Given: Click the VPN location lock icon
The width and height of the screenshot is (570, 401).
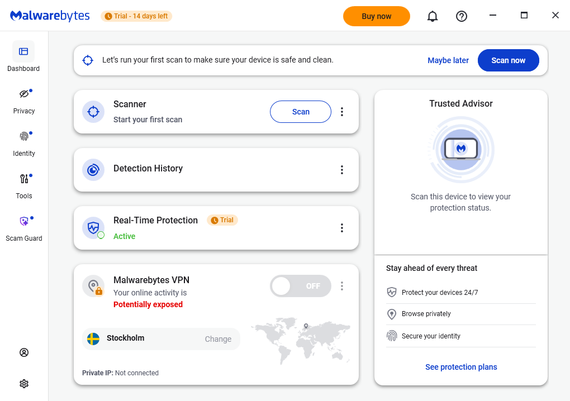Looking at the screenshot, I should (x=93, y=286).
